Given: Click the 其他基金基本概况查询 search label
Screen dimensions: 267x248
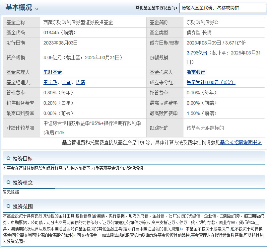Looking at the screenshot, I should [x=156, y=8].
